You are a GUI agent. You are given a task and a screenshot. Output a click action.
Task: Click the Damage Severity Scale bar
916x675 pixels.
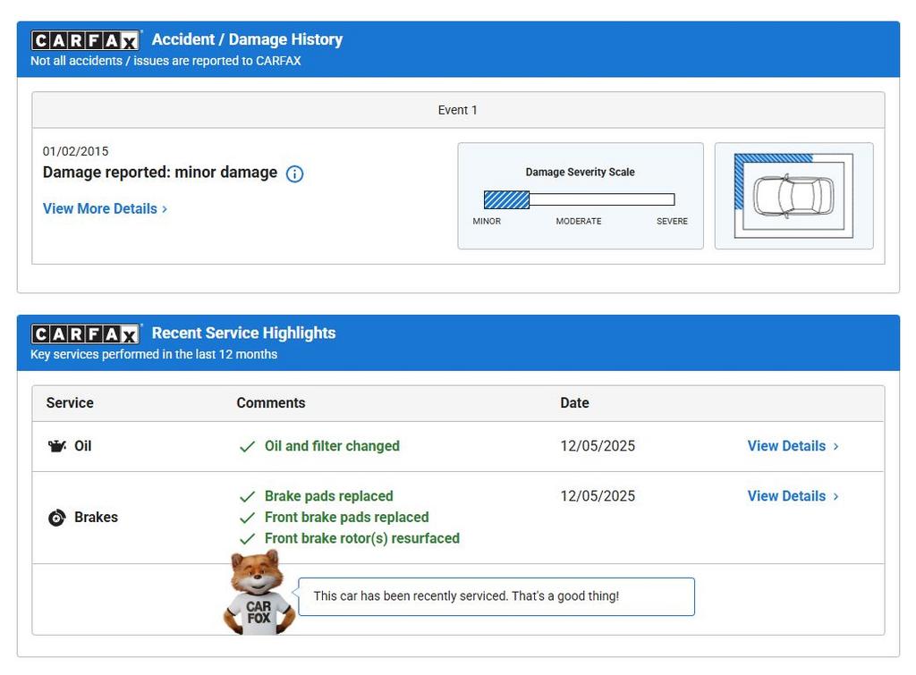click(579, 199)
